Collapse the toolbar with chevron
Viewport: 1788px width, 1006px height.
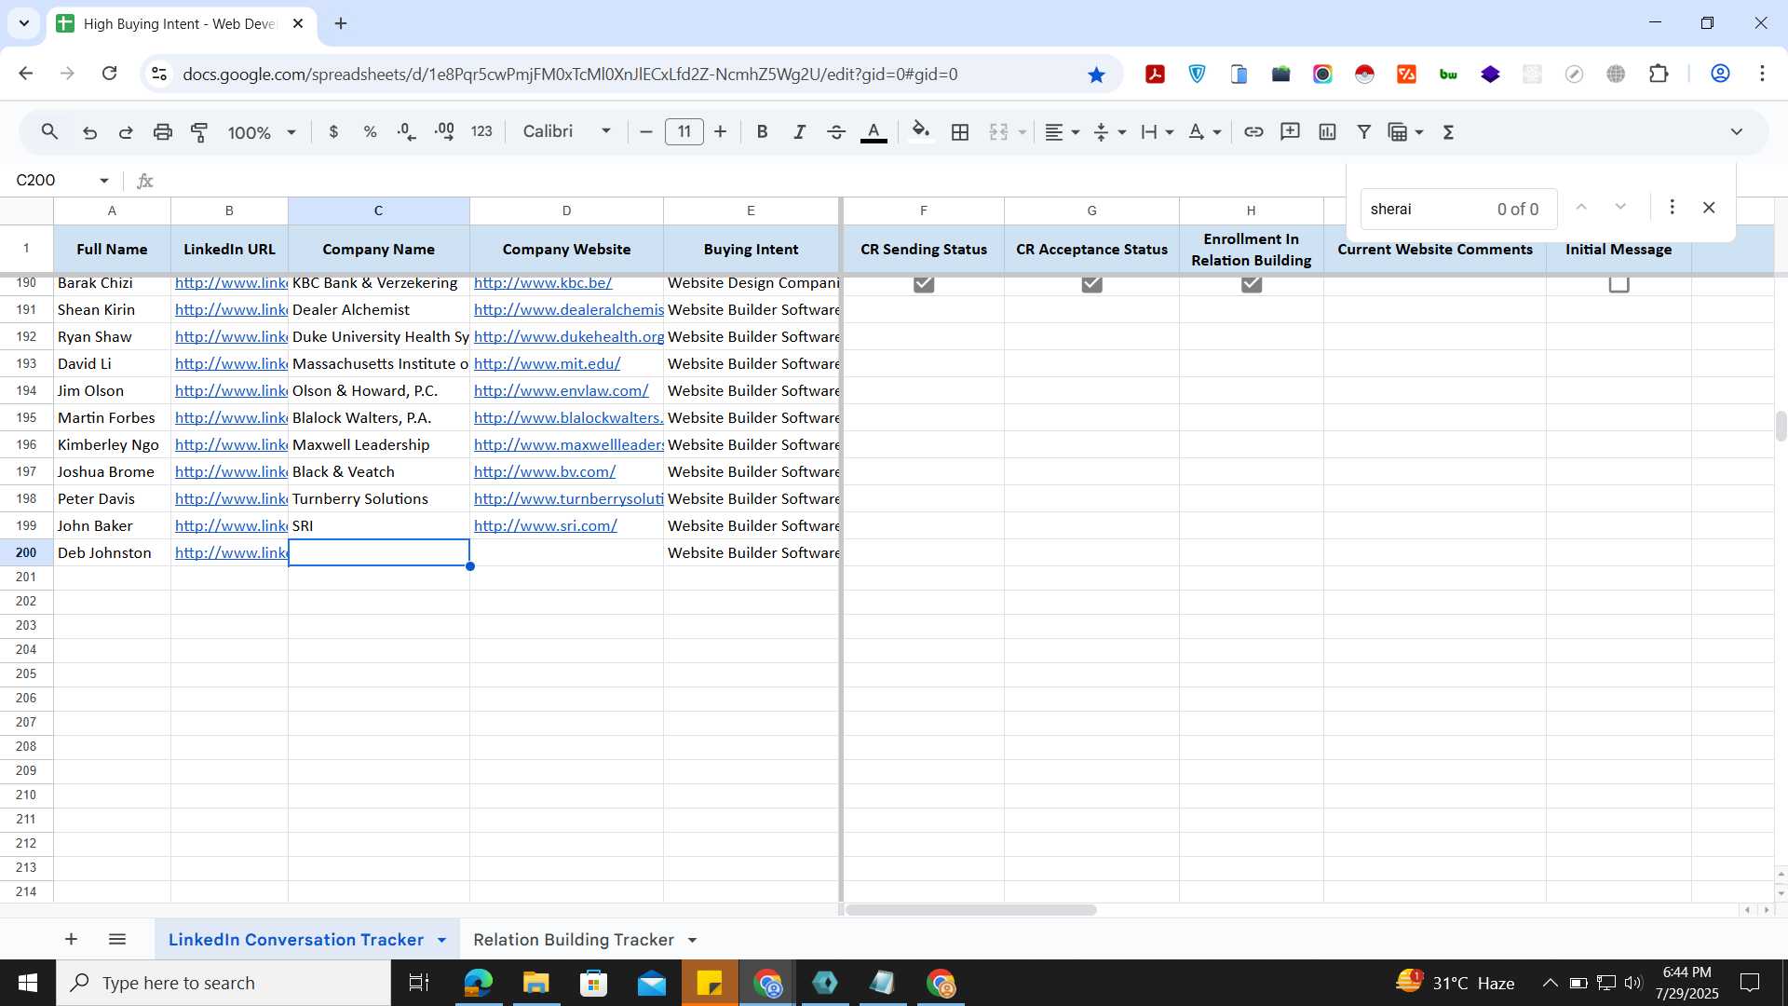[1736, 132]
